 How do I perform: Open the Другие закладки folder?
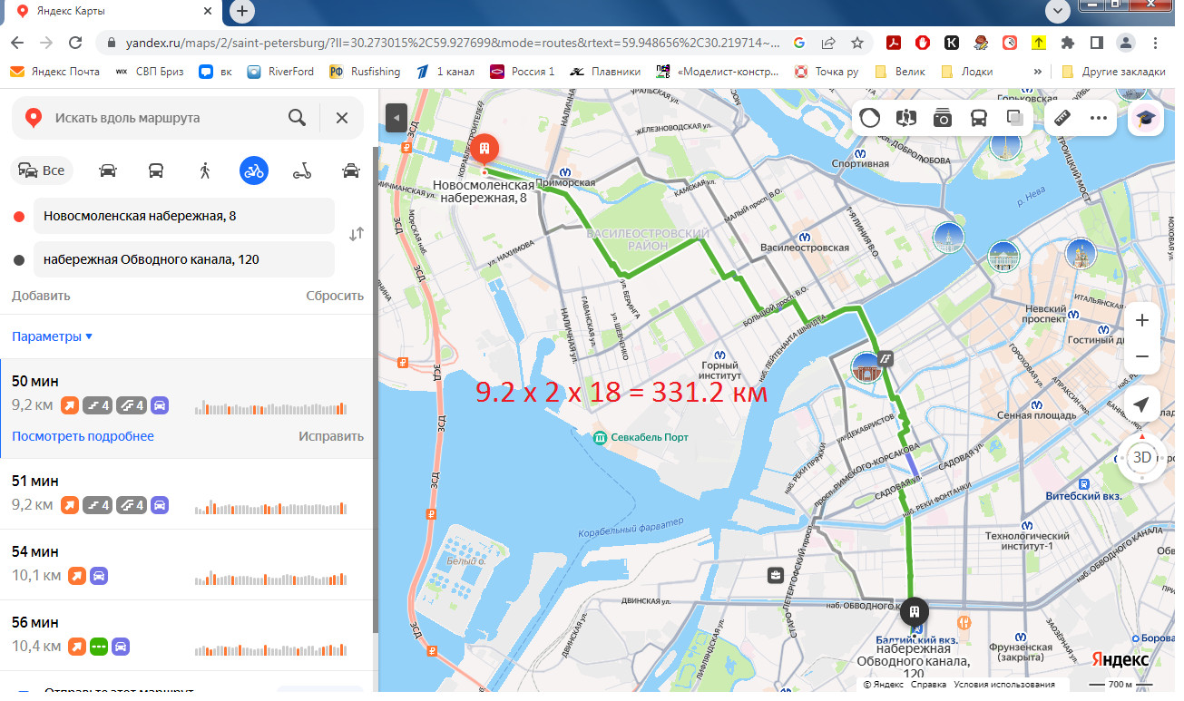click(x=1112, y=72)
